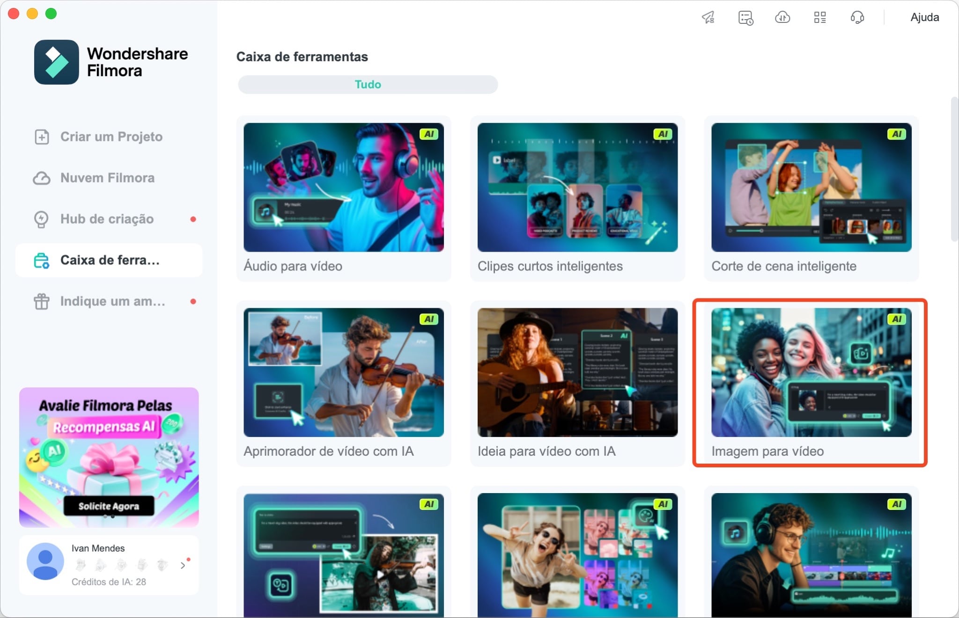Click the Criar um Projeto plus icon
The image size is (959, 618).
(42, 137)
